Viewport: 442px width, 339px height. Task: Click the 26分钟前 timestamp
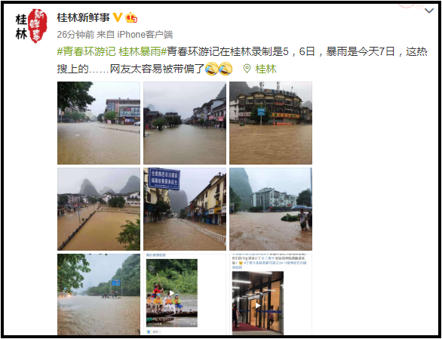[75, 35]
